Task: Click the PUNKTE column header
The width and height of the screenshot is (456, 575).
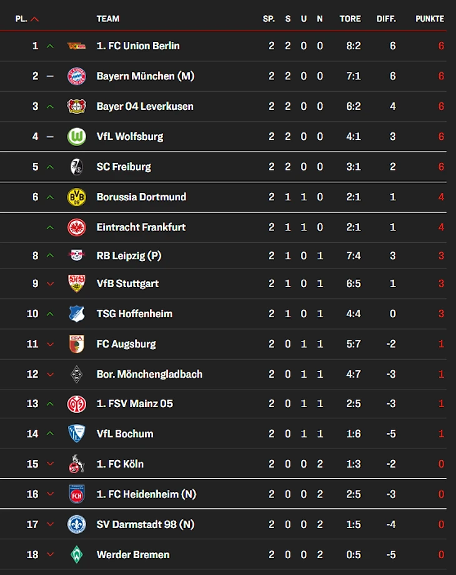Action: click(x=429, y=19)
